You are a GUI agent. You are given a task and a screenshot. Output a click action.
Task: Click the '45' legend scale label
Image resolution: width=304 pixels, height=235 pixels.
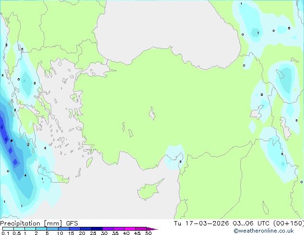137,233
